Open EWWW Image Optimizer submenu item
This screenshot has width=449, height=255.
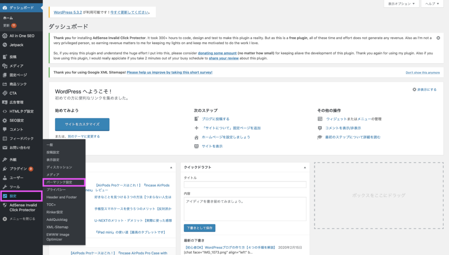[58, 237]
